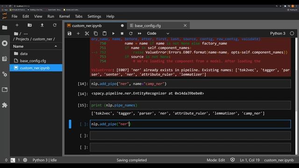
Task: Save the notebook with the disk icon
Action: coord(70,34)
